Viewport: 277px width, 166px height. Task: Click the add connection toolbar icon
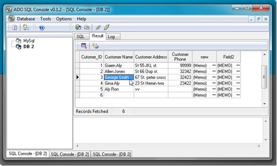26,27
